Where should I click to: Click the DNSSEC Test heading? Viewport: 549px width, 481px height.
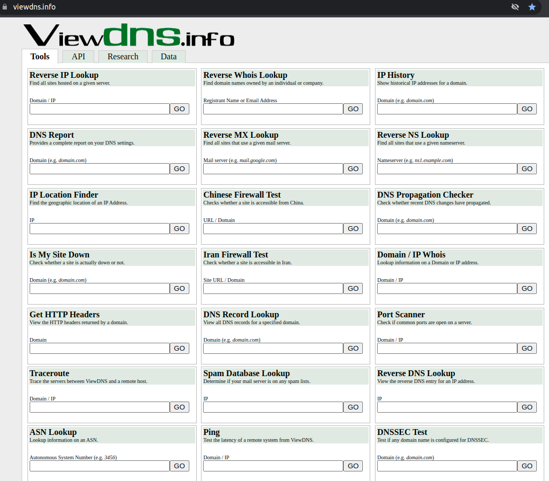click(x=402, y=432)
